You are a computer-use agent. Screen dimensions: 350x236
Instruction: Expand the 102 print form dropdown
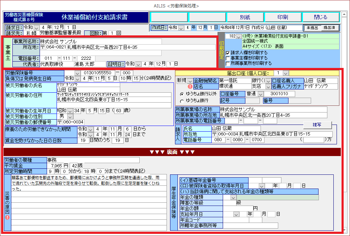[239, 36]
